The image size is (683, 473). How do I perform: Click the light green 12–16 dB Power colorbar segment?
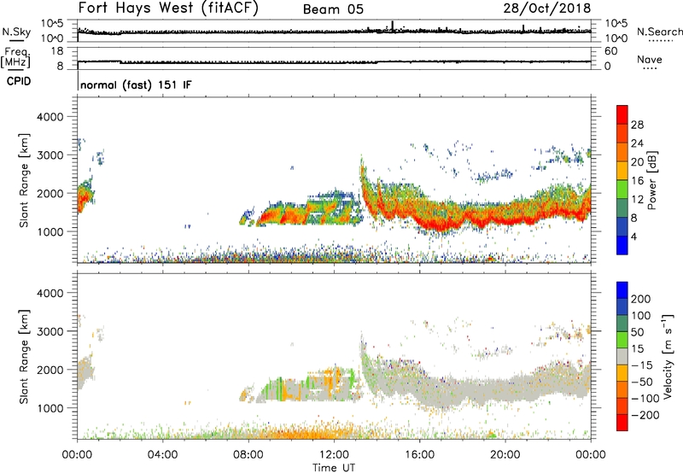click(x=622, y=189)
